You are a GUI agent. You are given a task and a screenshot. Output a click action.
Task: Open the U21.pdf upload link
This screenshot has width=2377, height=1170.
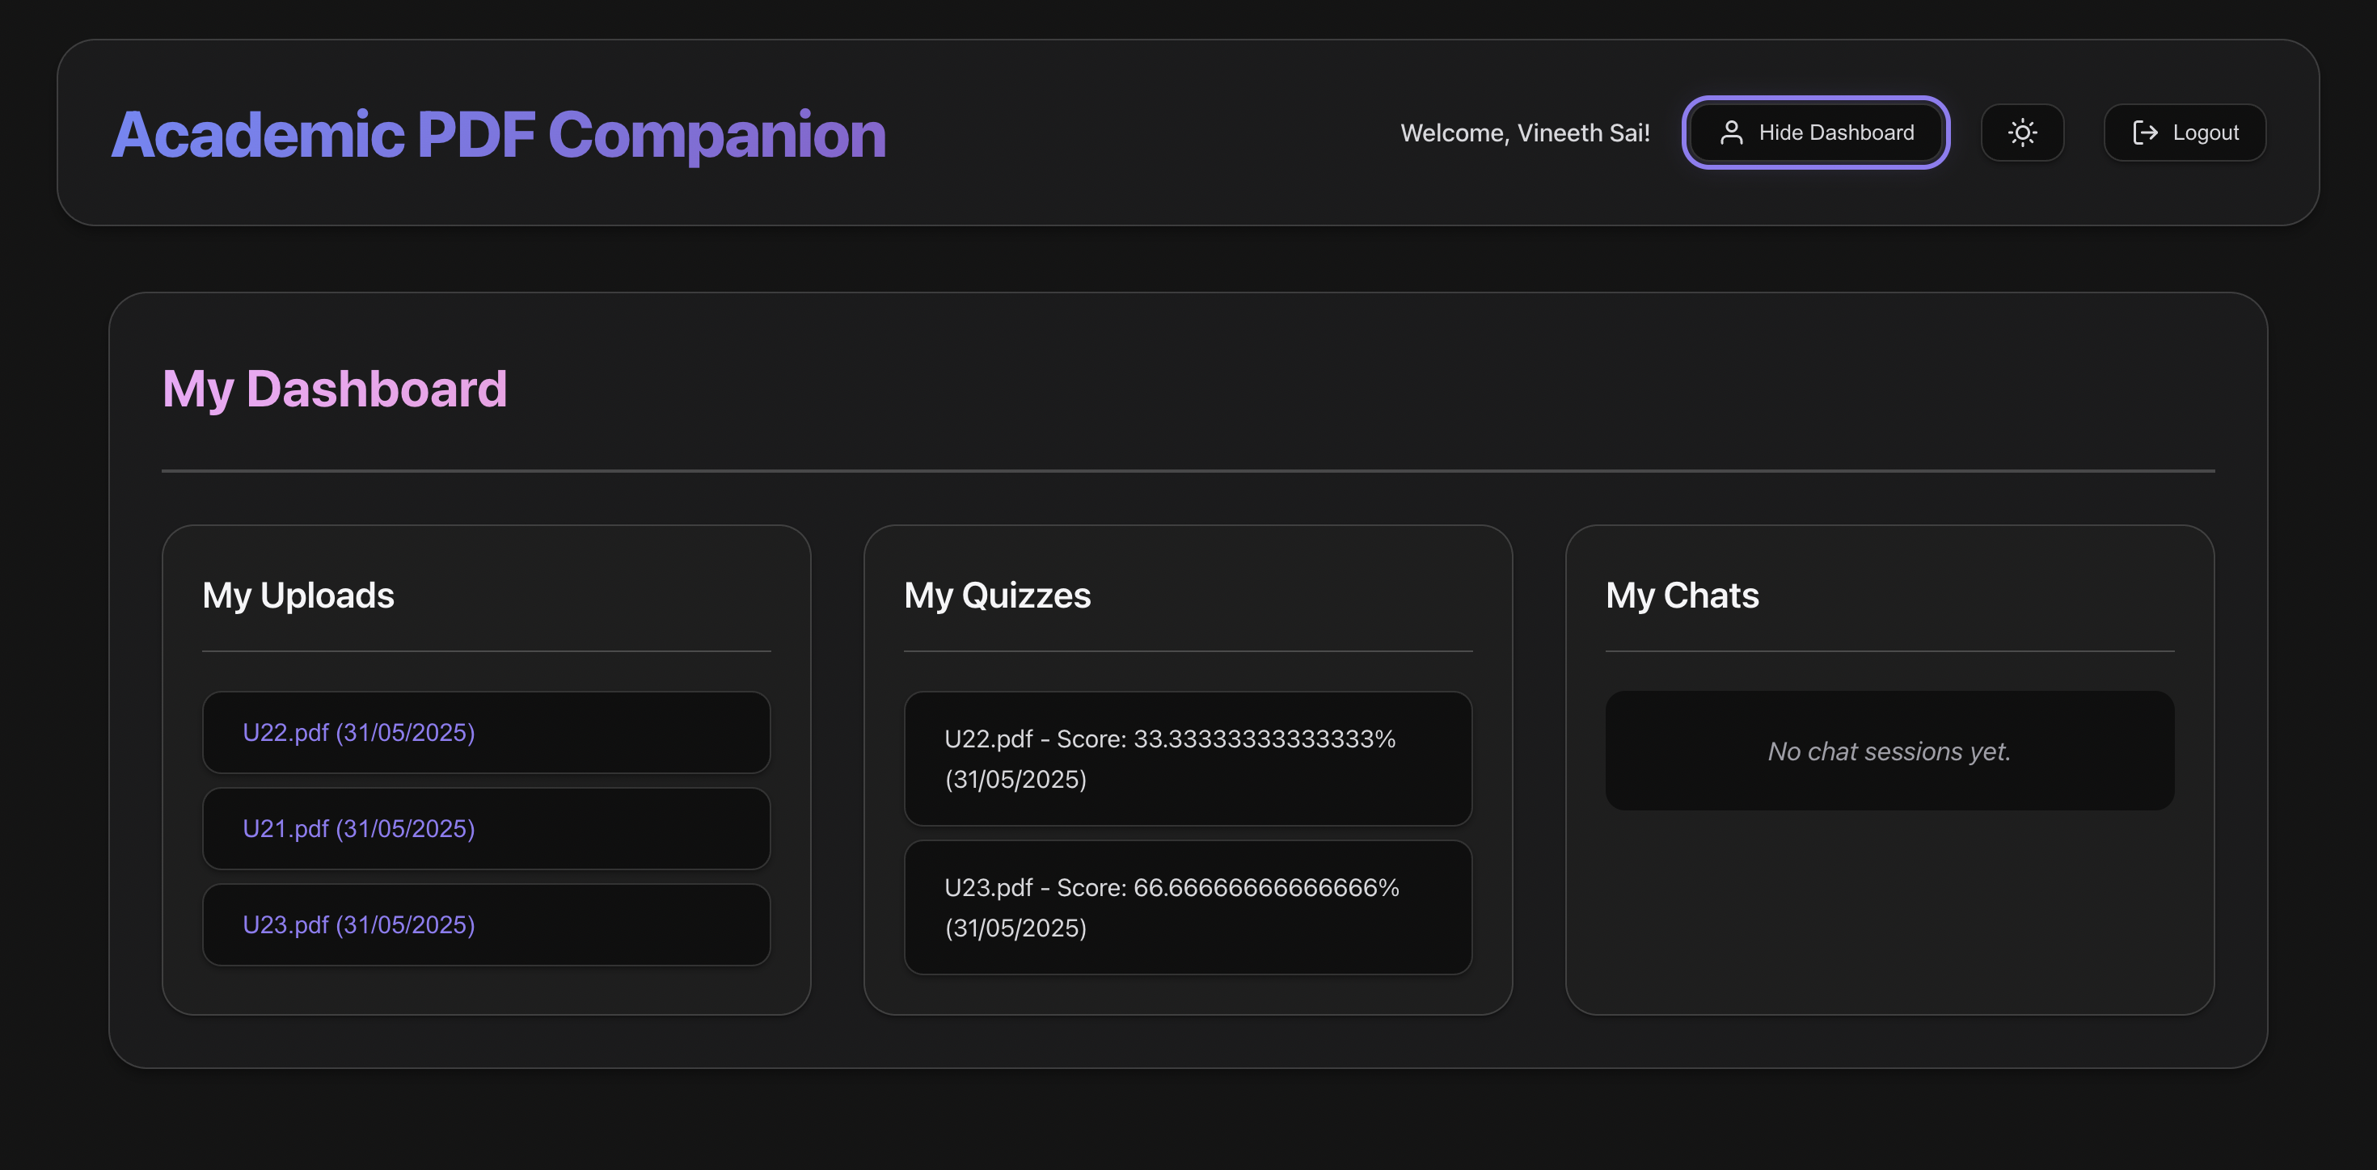(358, 828)
